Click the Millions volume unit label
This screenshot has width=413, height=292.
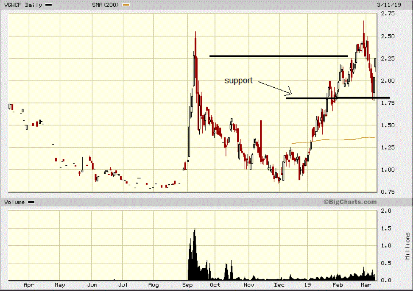point(408,246)
